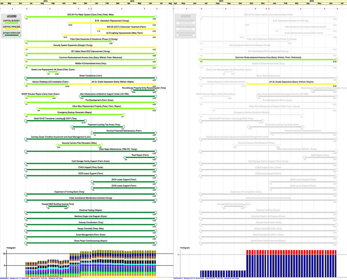This screenshot has width=347, height=280.
Task: Select highlighted Jth St. Grade Separation, right schedule
Action: pos(291,84)
